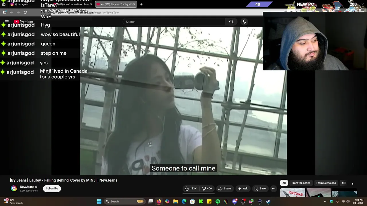
Task: Toggle the browser sidebar panel icon
Action: (5, 12)
